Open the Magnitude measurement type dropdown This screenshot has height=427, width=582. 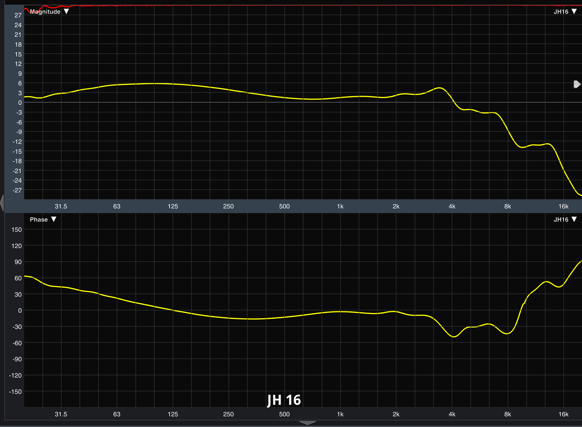click(67, 12)
